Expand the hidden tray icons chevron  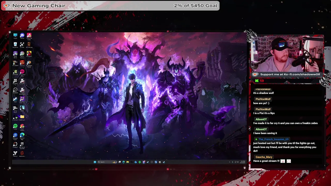230,162
